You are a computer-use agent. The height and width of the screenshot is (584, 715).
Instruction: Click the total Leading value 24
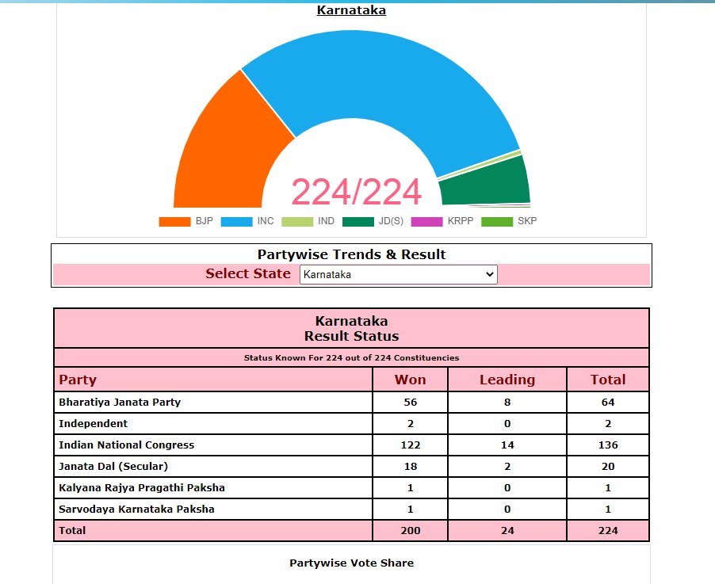(x=507, y=531)
